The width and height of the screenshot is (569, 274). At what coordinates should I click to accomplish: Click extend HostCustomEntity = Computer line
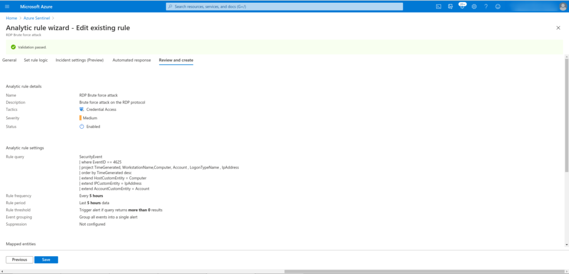(x=113, y=178)
